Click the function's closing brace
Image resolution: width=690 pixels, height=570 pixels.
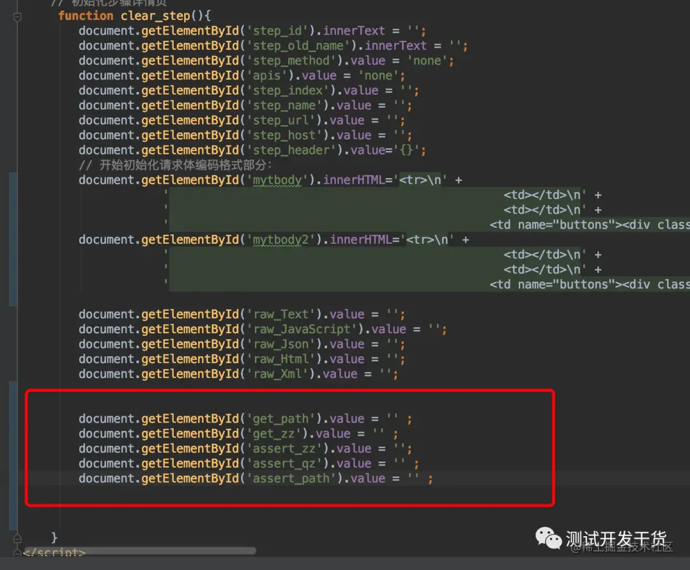tap(54, 537)
